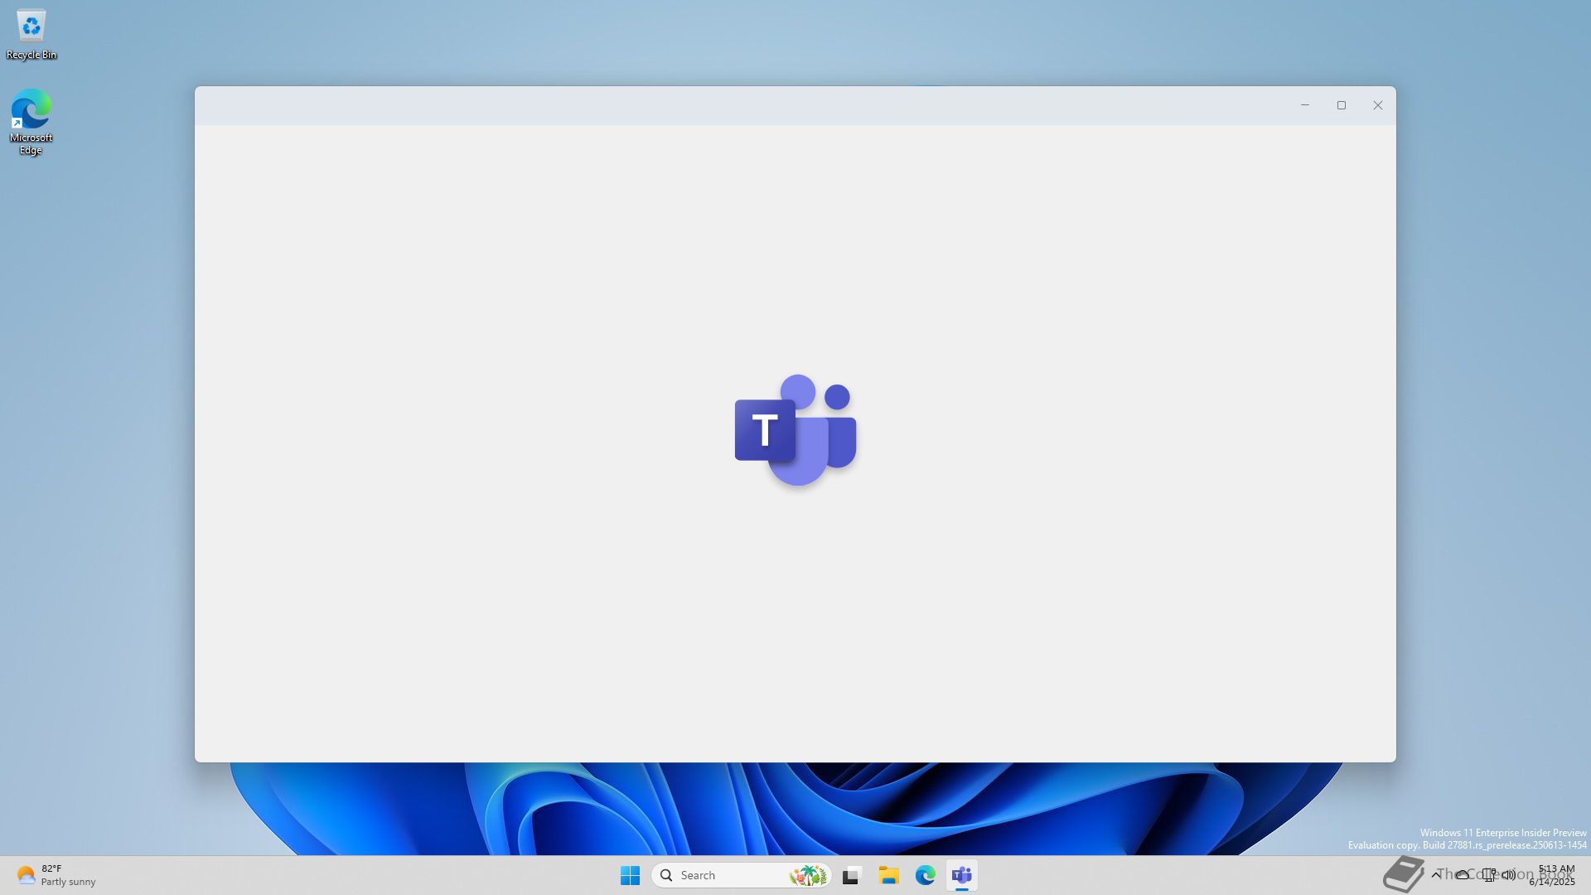Click the search highlight illustration in the Search box
1591x895 pixels.
pyautogui.click(x=808, y=875)
